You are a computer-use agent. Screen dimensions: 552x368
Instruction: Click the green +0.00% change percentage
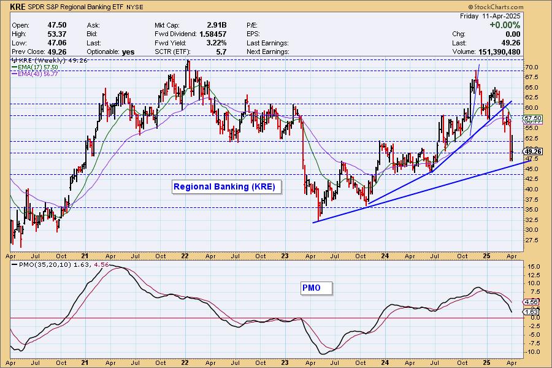pos(505,25)
